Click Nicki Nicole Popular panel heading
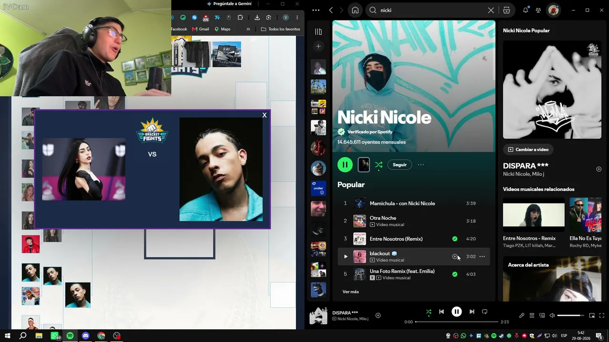The image size is (609, 342). [526, 30]
